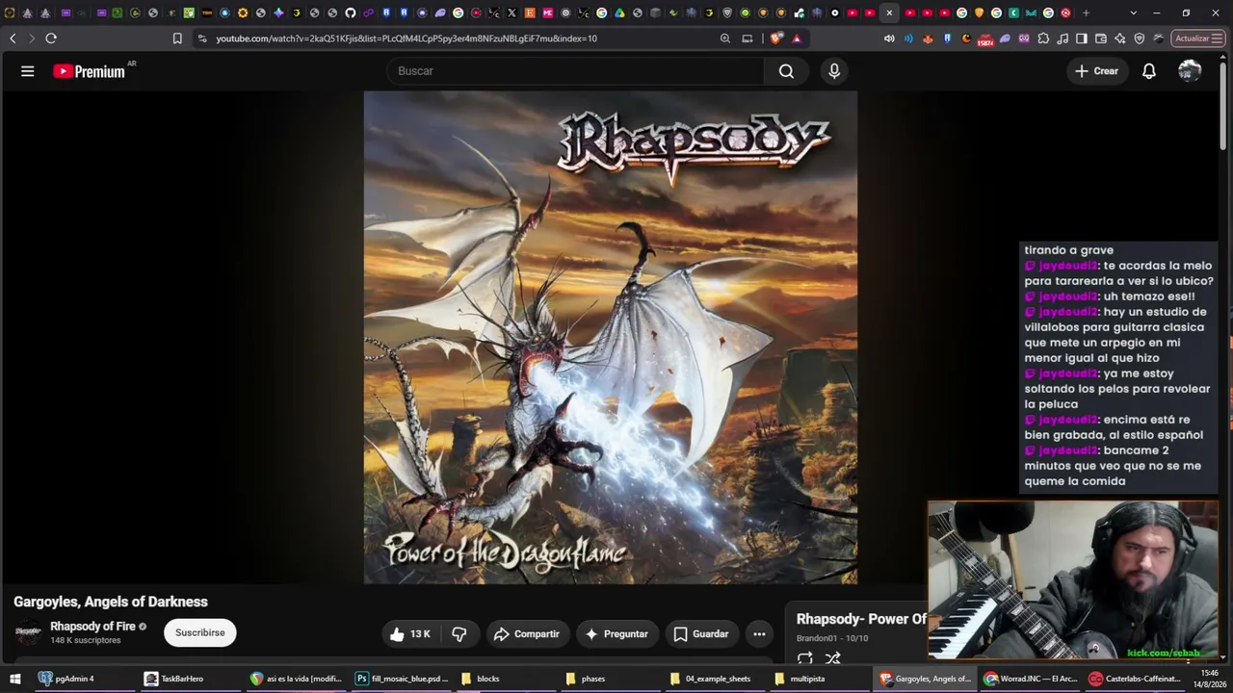The width and height of the screenshot is (1233, 693).
Task: Open more actions three-dot menu
Action: pyautogui.click(x=759, y=634)
